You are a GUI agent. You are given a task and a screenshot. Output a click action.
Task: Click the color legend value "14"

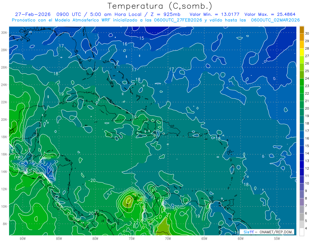(307, 153)
